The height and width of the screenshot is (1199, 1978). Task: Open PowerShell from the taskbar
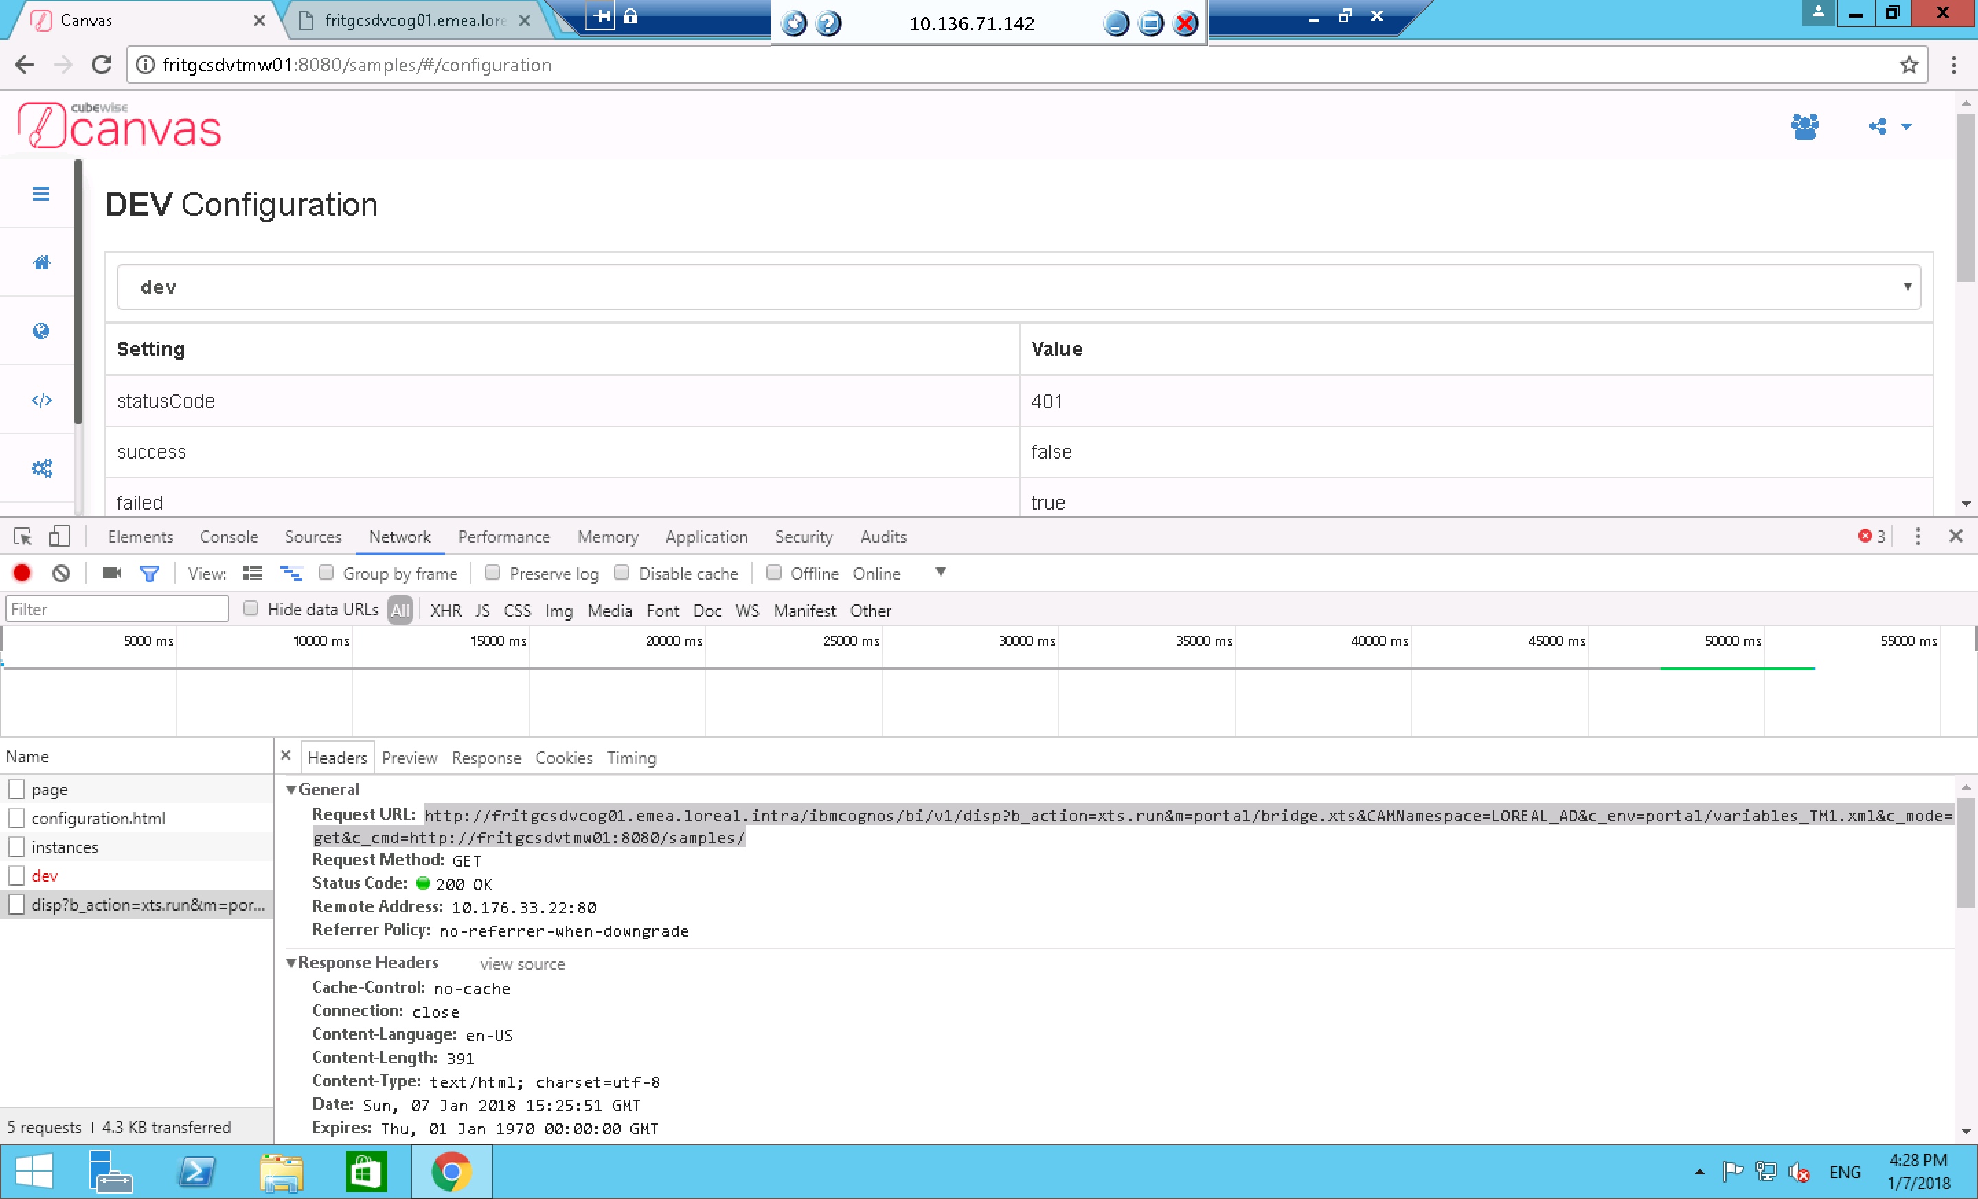[x=196, y=1172]
